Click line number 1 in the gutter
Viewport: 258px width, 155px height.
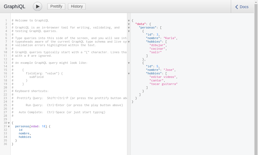[6, 20]
